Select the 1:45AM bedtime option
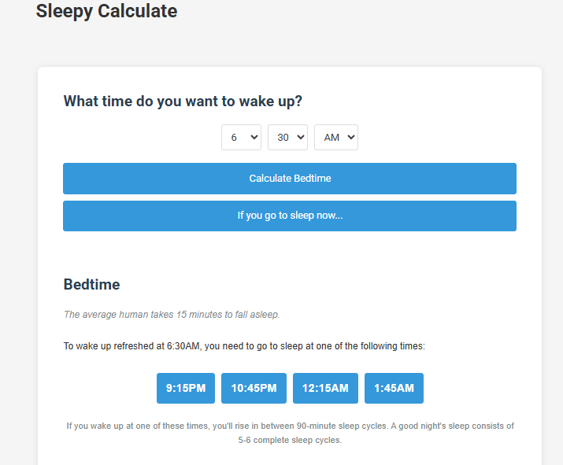The width and height of the screenshot is (563, 465). click(x=394, y=388)
